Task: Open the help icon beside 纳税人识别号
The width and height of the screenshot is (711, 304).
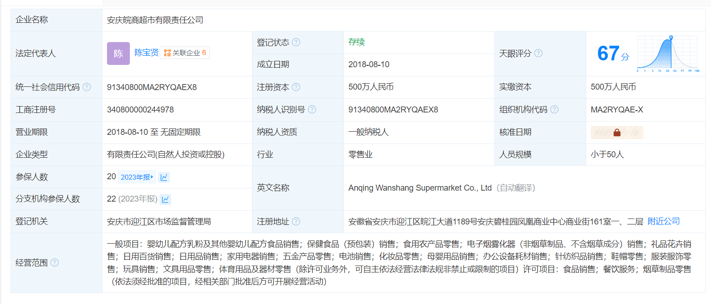Action: [312, 110]
